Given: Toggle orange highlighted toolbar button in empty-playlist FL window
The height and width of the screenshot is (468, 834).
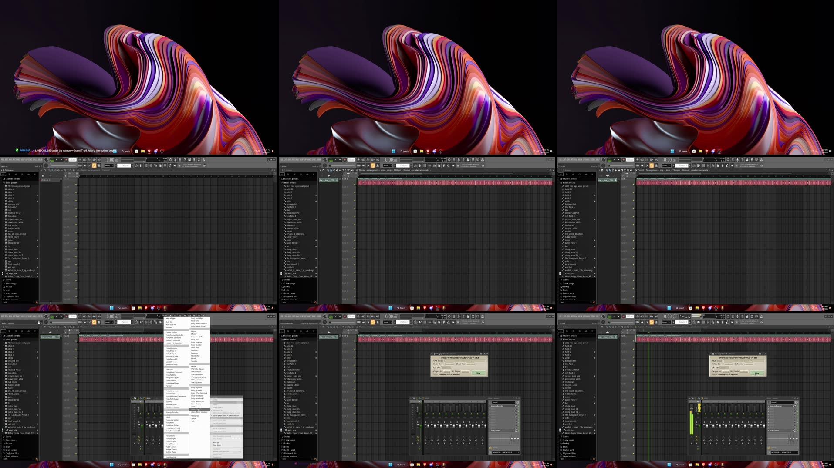Looking at the screenshot, I should pyautogui.click(x=94, y=165).
